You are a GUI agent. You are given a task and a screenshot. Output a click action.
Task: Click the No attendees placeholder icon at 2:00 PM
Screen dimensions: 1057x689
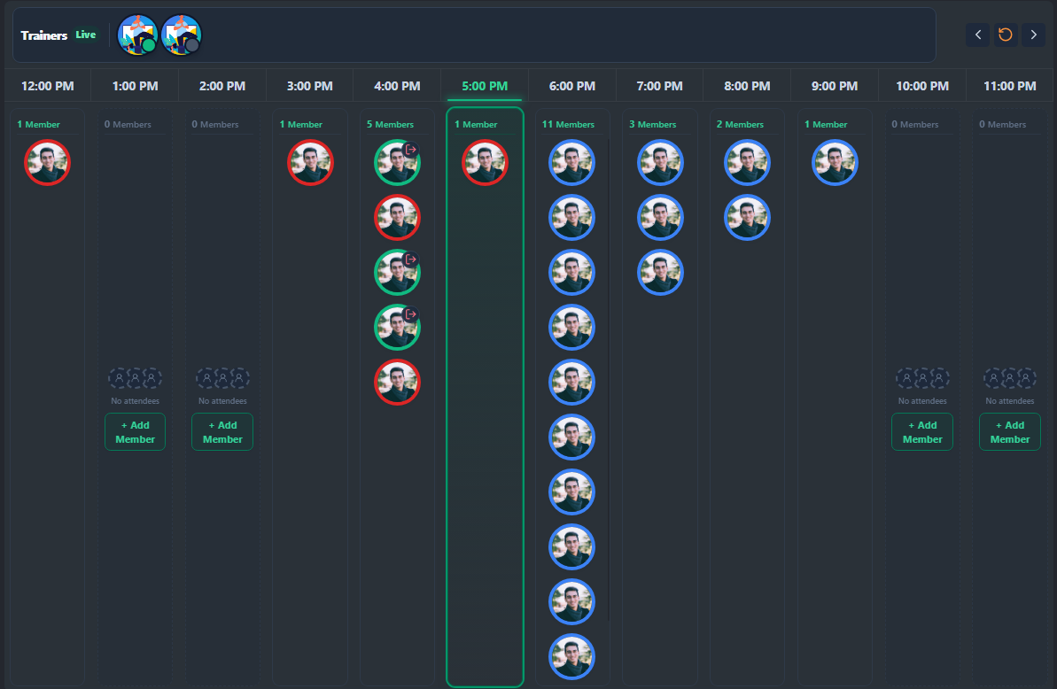(222, 378)
